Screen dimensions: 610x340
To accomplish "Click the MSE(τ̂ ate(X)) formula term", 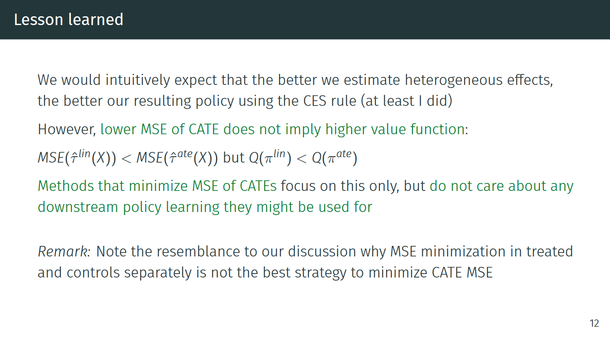I will tap(177, 158).
